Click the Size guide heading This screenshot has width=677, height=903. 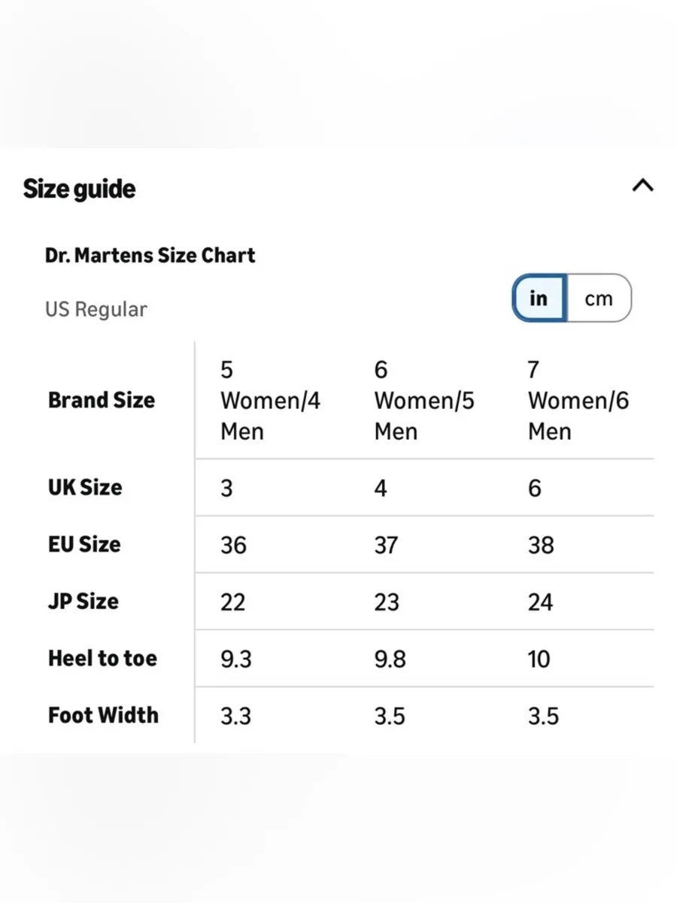coord(79,189)
